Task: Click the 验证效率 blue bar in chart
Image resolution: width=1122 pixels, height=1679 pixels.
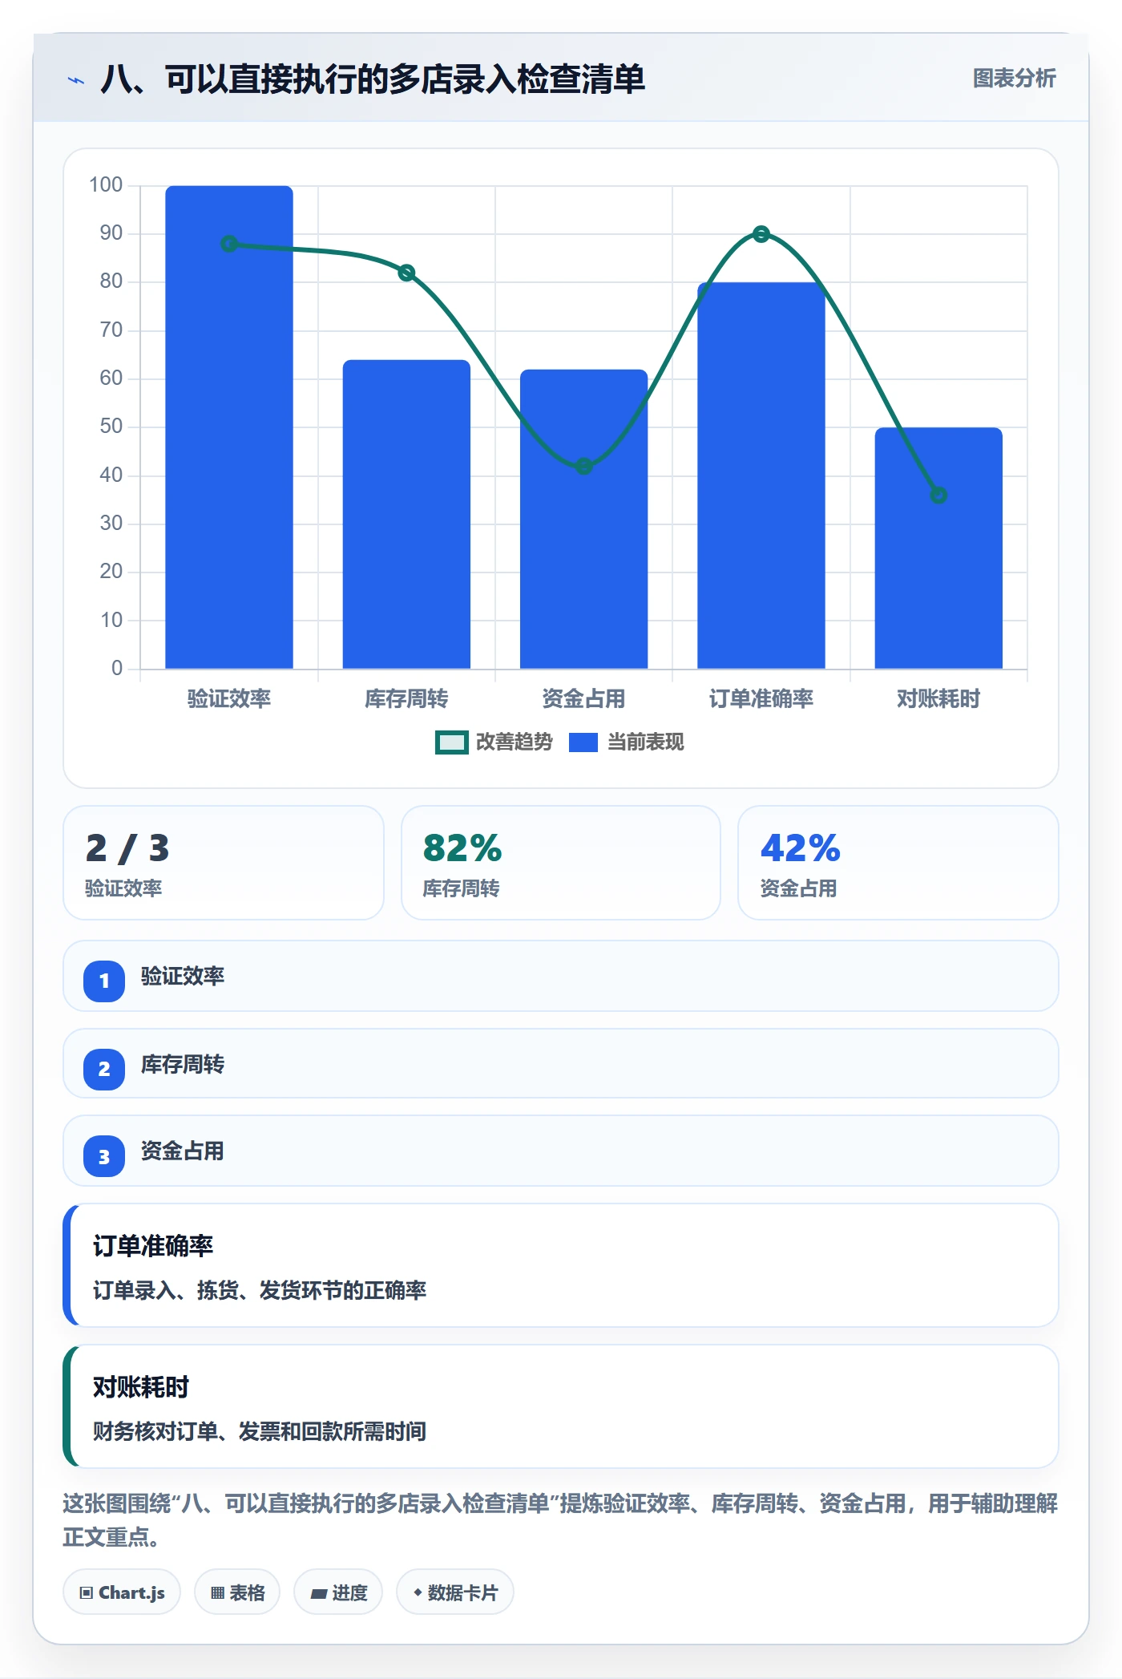Action: [x=229, y=427]
